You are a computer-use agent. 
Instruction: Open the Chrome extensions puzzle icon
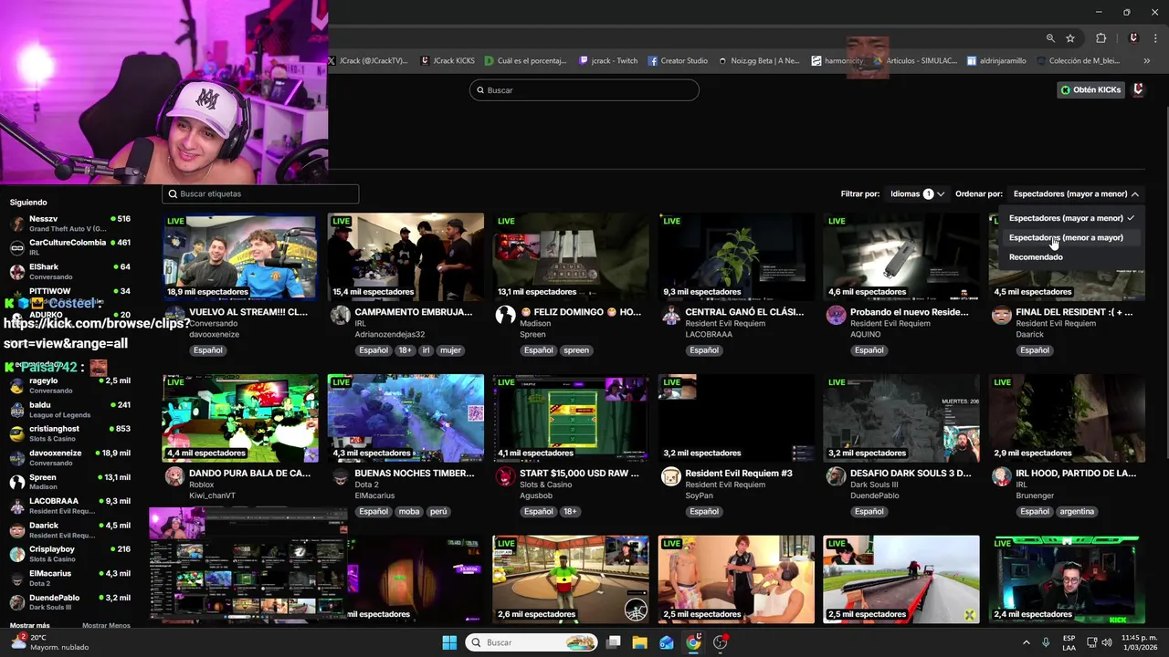(1101, 38)
